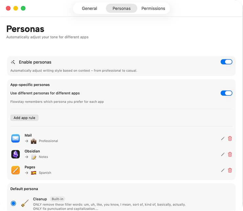Click the Add app rule button

(x=24, y=118)
